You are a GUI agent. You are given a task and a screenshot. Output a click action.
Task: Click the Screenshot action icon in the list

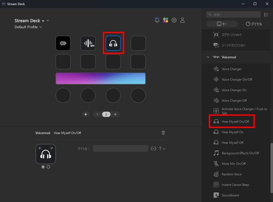(x=216, y=34)
